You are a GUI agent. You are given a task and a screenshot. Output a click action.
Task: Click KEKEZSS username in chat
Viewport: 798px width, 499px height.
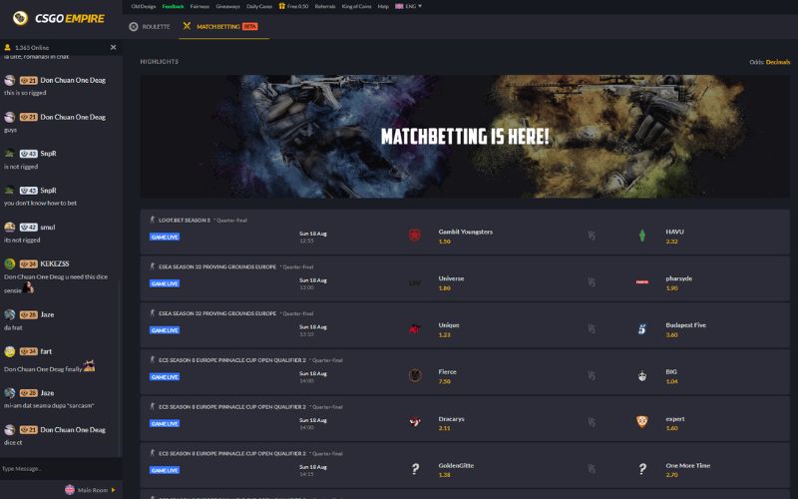(55, 263)
